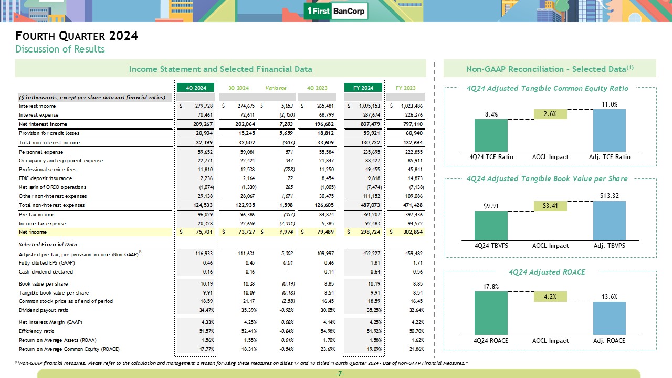Click the Net interest income row label
672x378 pixels.
pyautogui.click(x=43, y=124)
